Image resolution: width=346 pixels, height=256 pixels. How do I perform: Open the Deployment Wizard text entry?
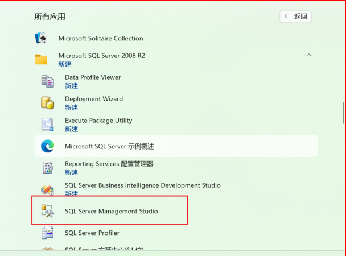[x=93, y=99]
